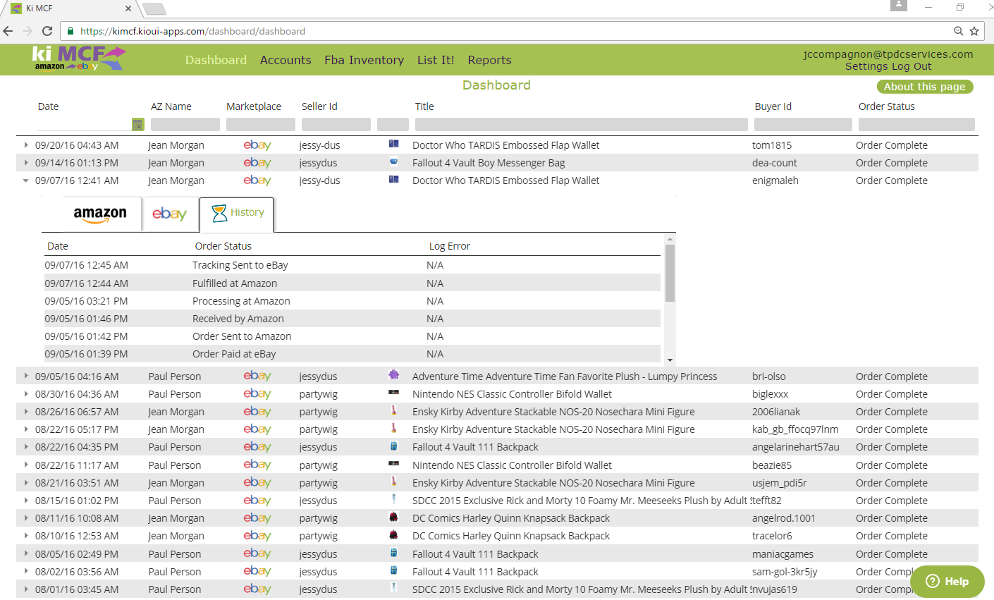Focus the Seller Id filter field
Viewport: 994px width, 600px height.
tap(336, 125)
